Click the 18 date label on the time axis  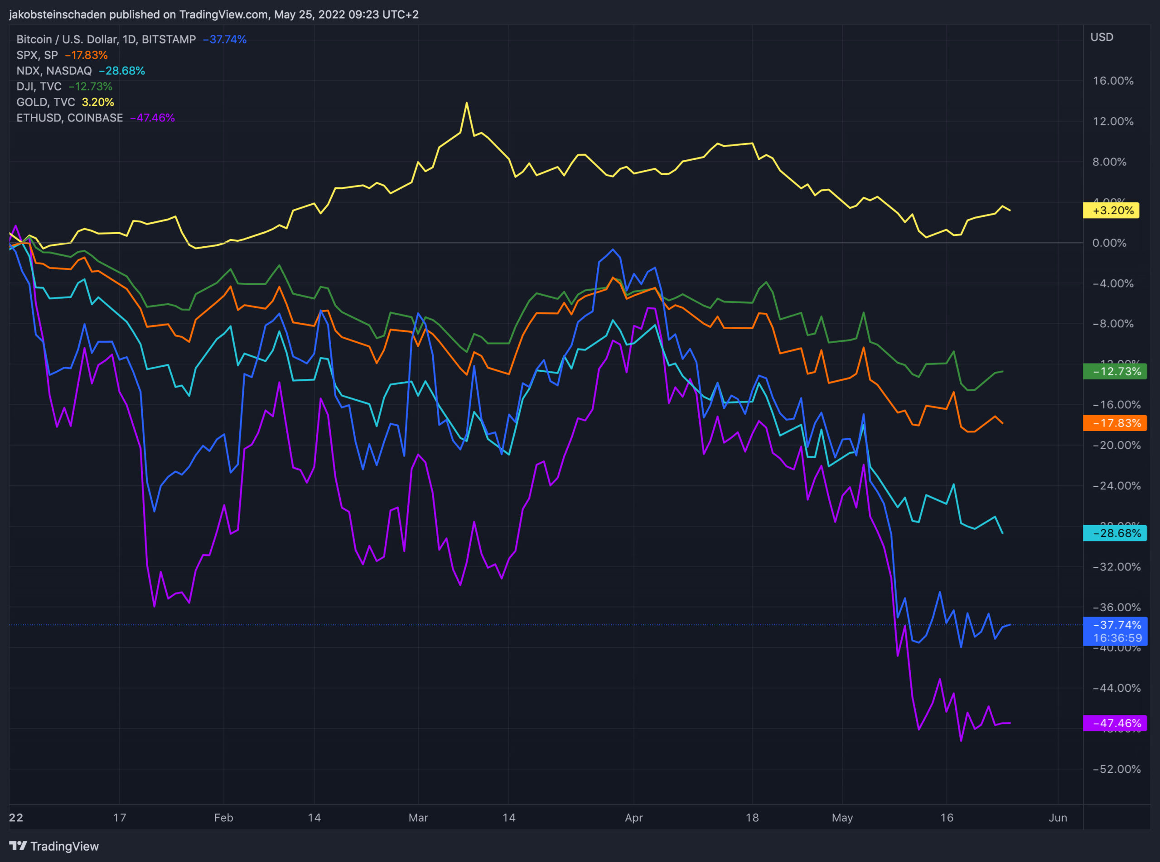(752, 817)
